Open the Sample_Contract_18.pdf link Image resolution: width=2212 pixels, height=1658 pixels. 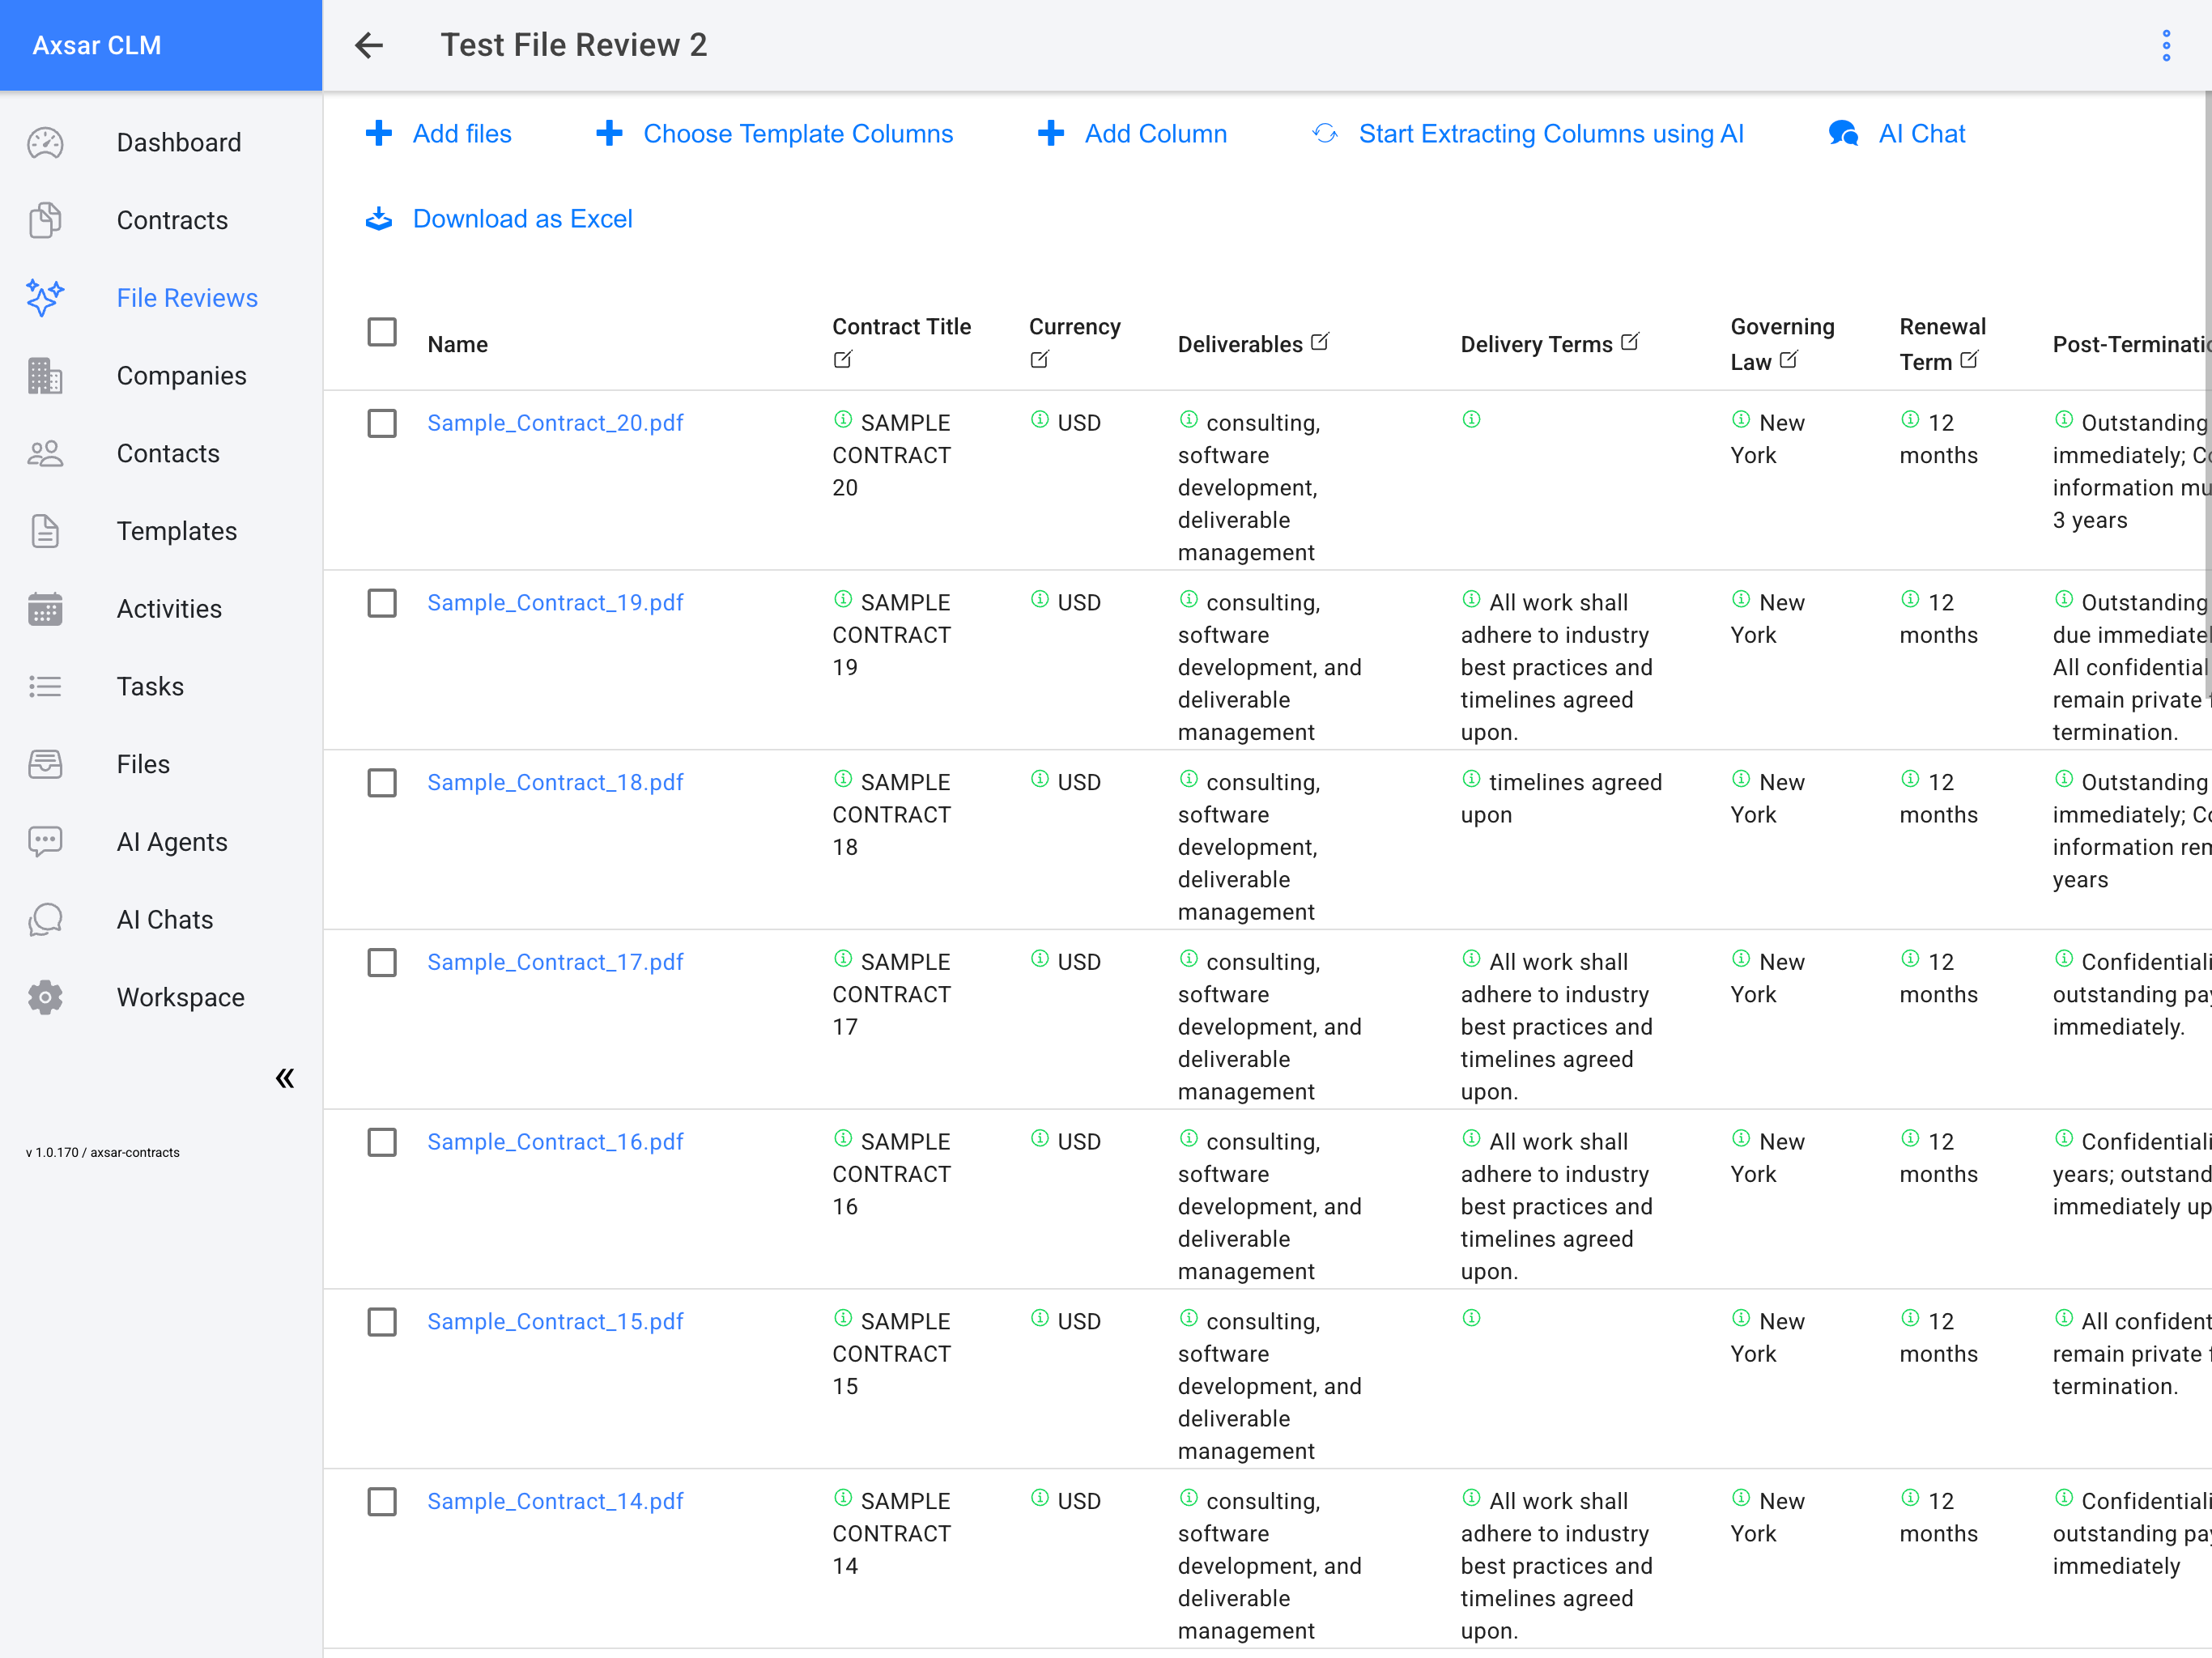point(555,782)
